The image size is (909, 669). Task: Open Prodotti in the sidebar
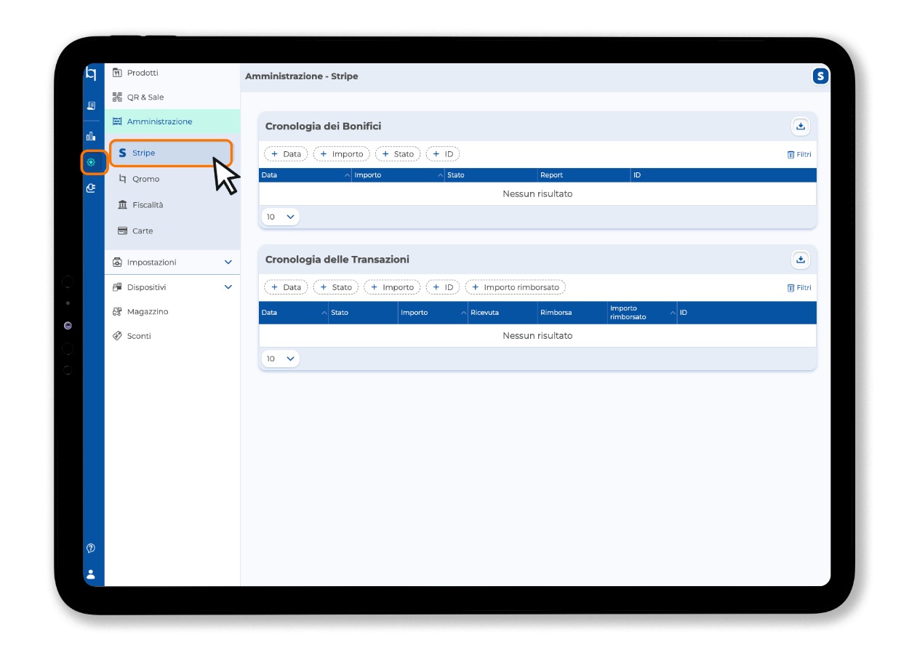[172, 73]
